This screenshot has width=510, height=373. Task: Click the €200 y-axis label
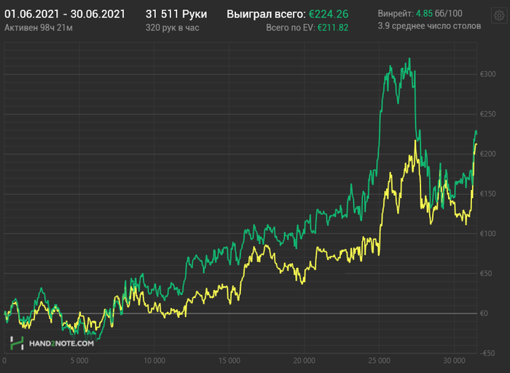tap(488, 154)
